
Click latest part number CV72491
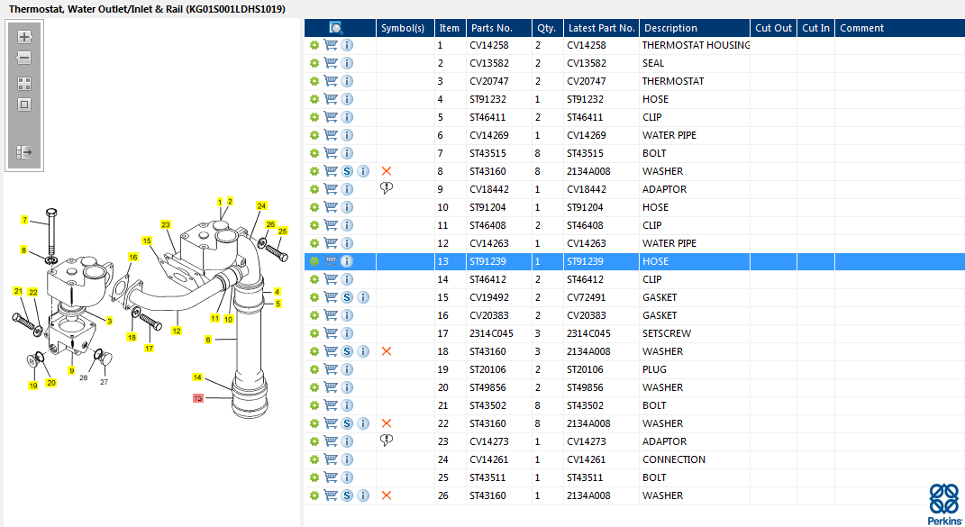(x=586, y=297)
